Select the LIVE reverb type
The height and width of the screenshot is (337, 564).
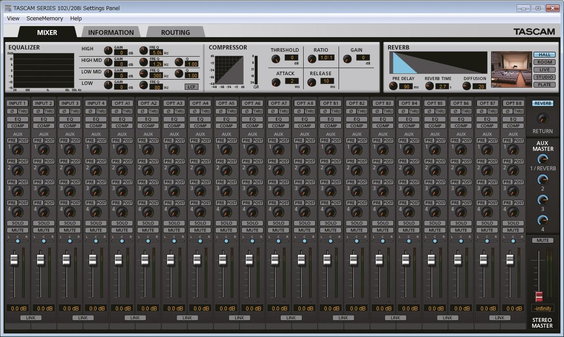pyautogui.click(x=544, y=69)
